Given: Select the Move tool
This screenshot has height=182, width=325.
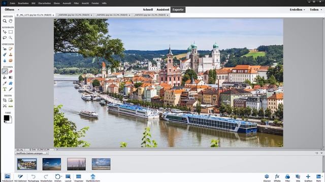Looking at the screenshot, I should coord(5,32).
